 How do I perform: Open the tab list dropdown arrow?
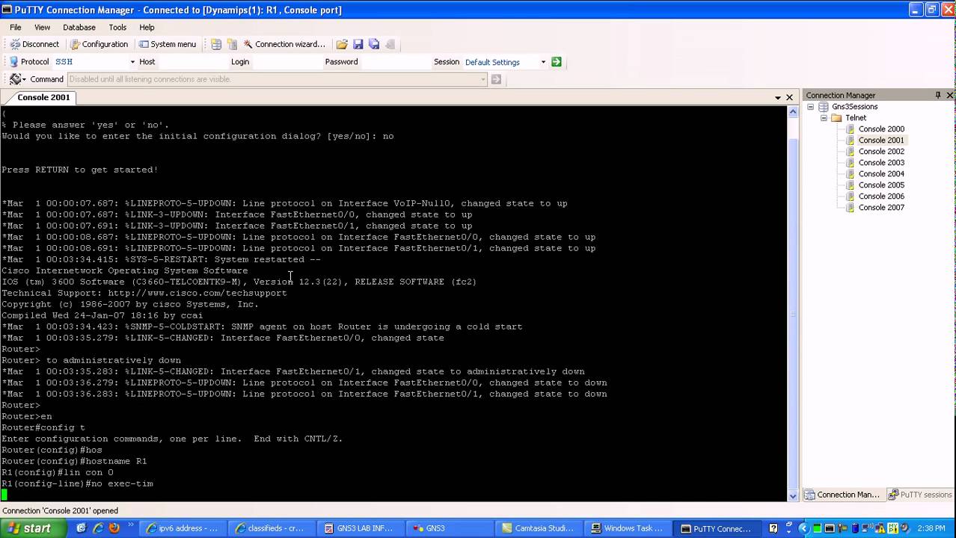[778, 98]
